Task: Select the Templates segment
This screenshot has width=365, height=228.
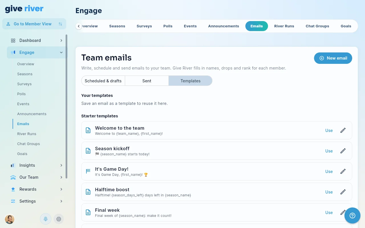Action: pyautogui.click(x=190, y=81)
